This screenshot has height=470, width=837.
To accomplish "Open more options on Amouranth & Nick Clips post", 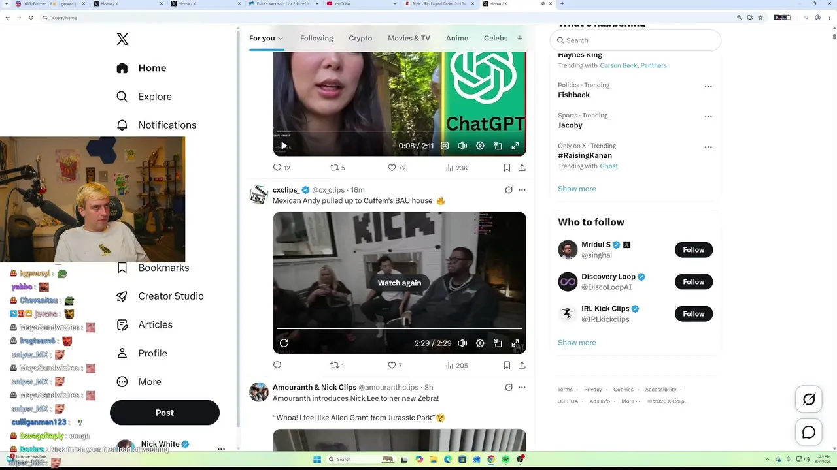I will pos(522,387).
